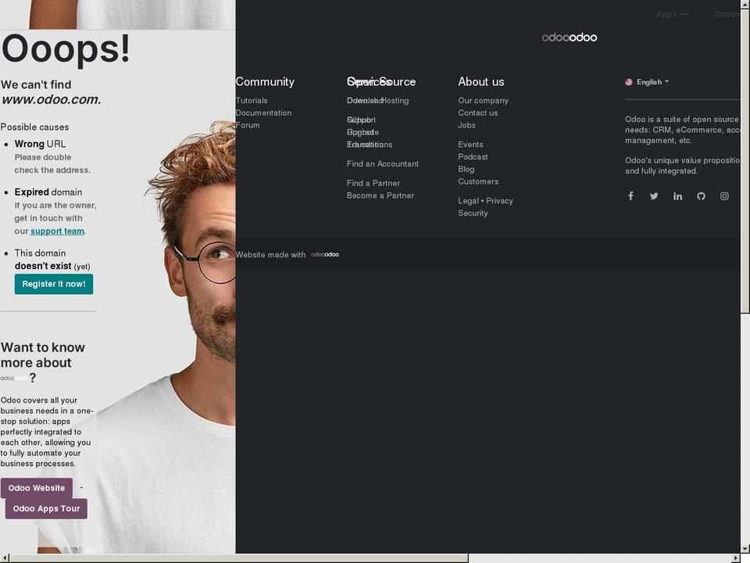
Task: Open the Customers link
Action: 478,181
